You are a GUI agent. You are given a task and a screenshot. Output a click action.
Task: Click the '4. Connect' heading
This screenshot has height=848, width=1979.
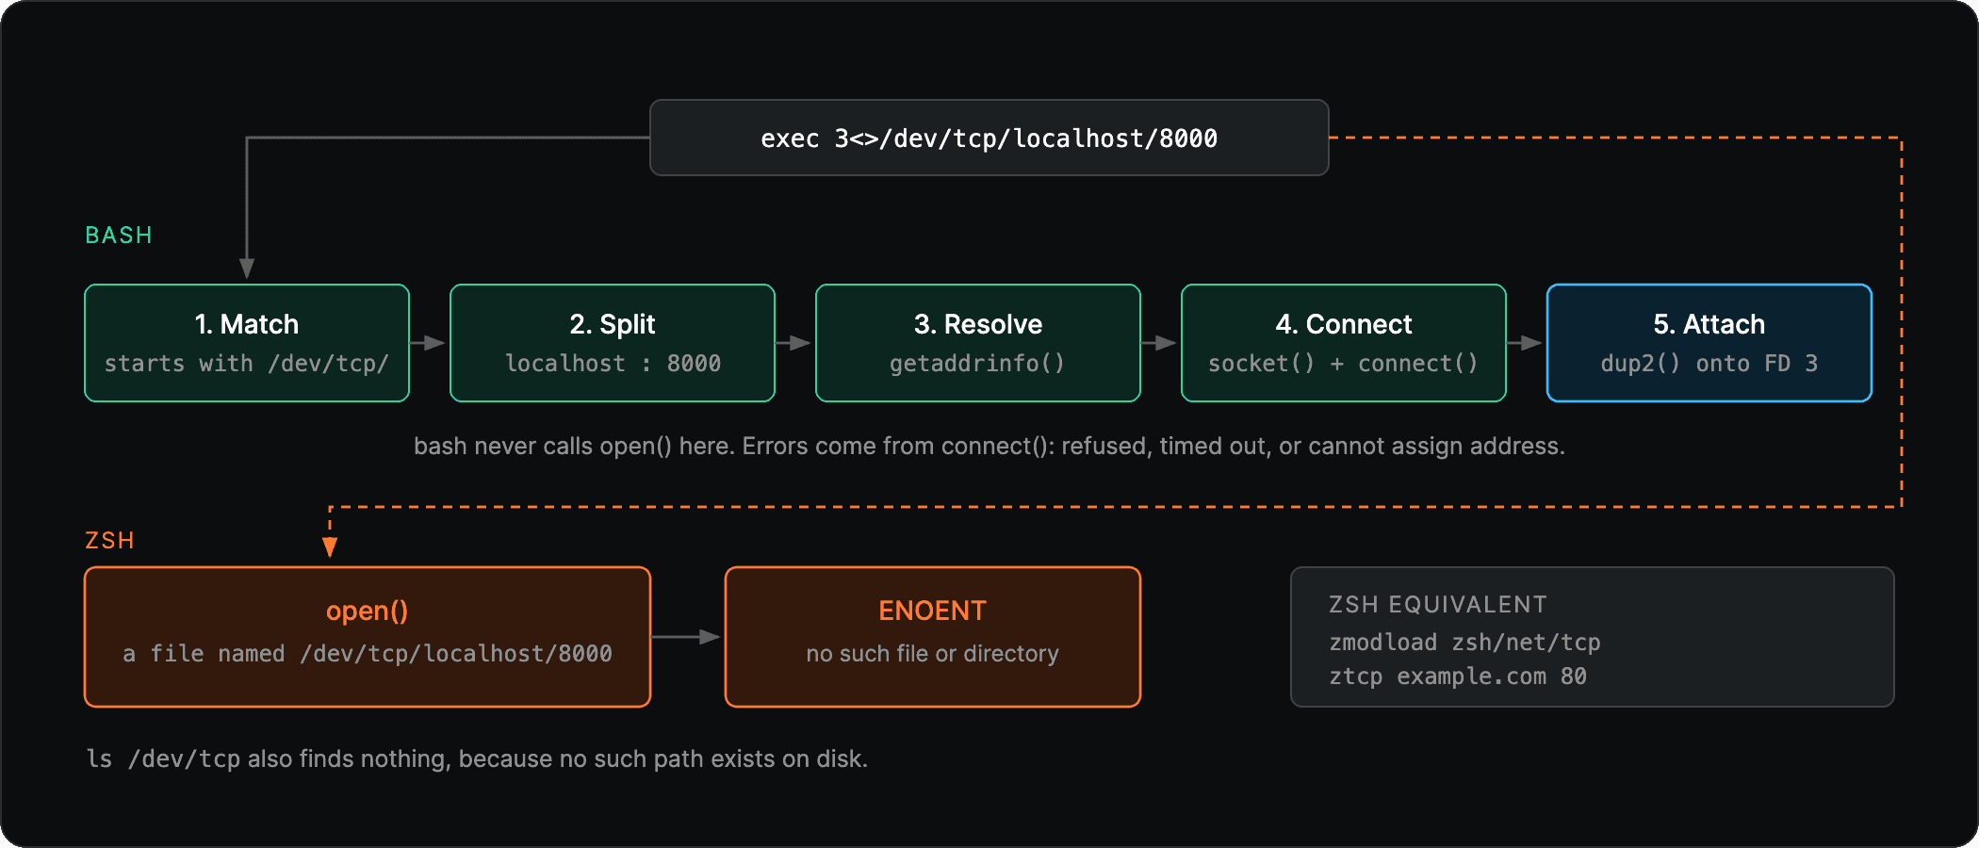(x=1344, y=324)
